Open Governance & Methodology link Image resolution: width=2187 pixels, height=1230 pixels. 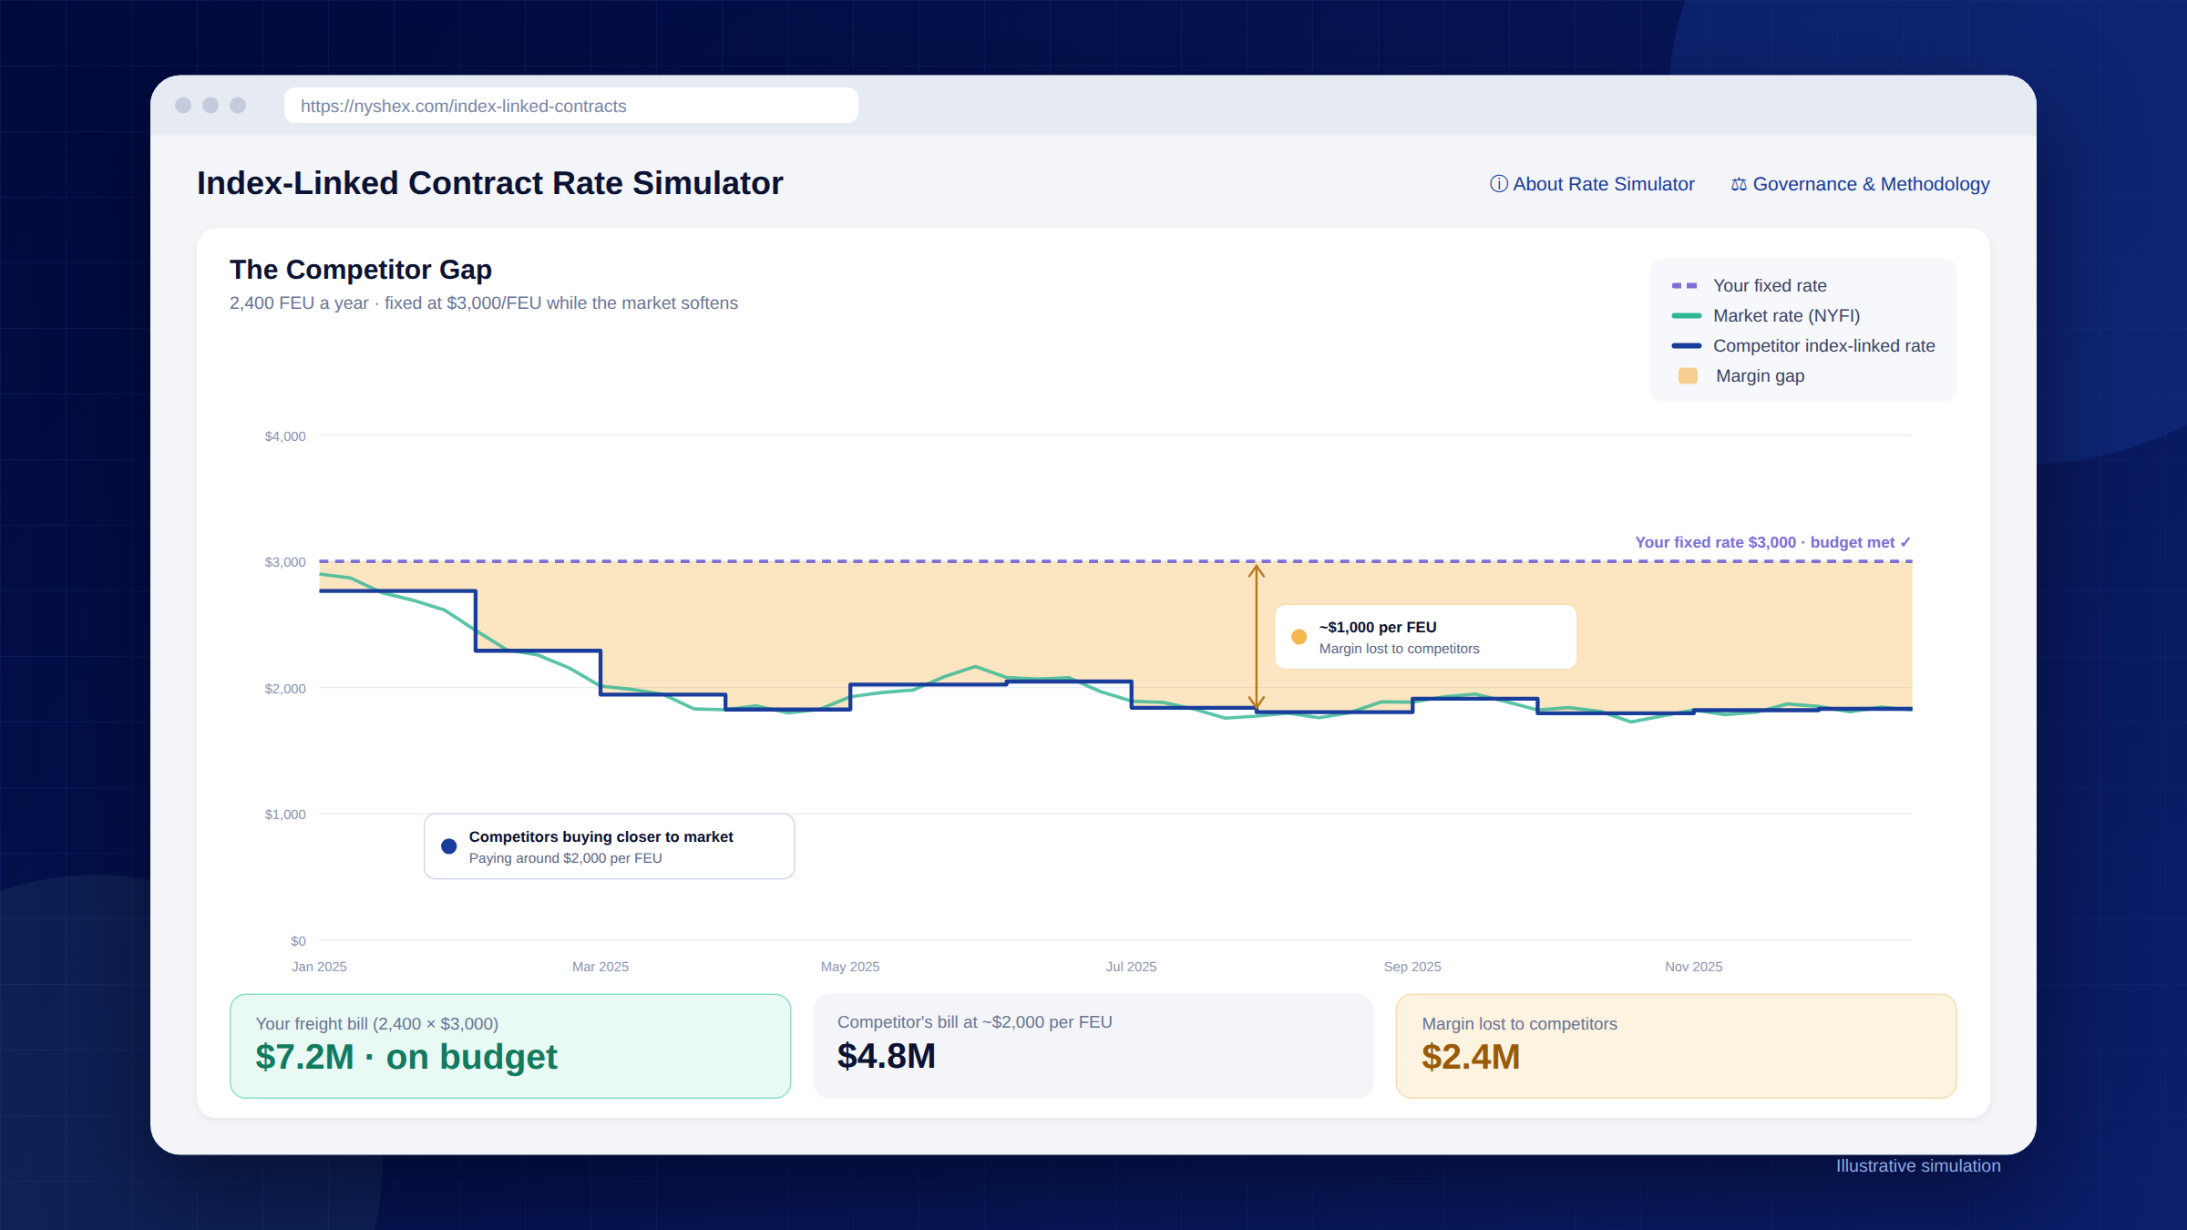(1860, 184)
